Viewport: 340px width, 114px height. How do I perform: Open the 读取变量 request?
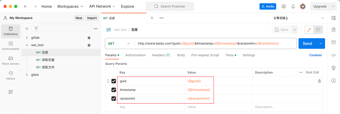pyautogui.click(x=48, y=60)
